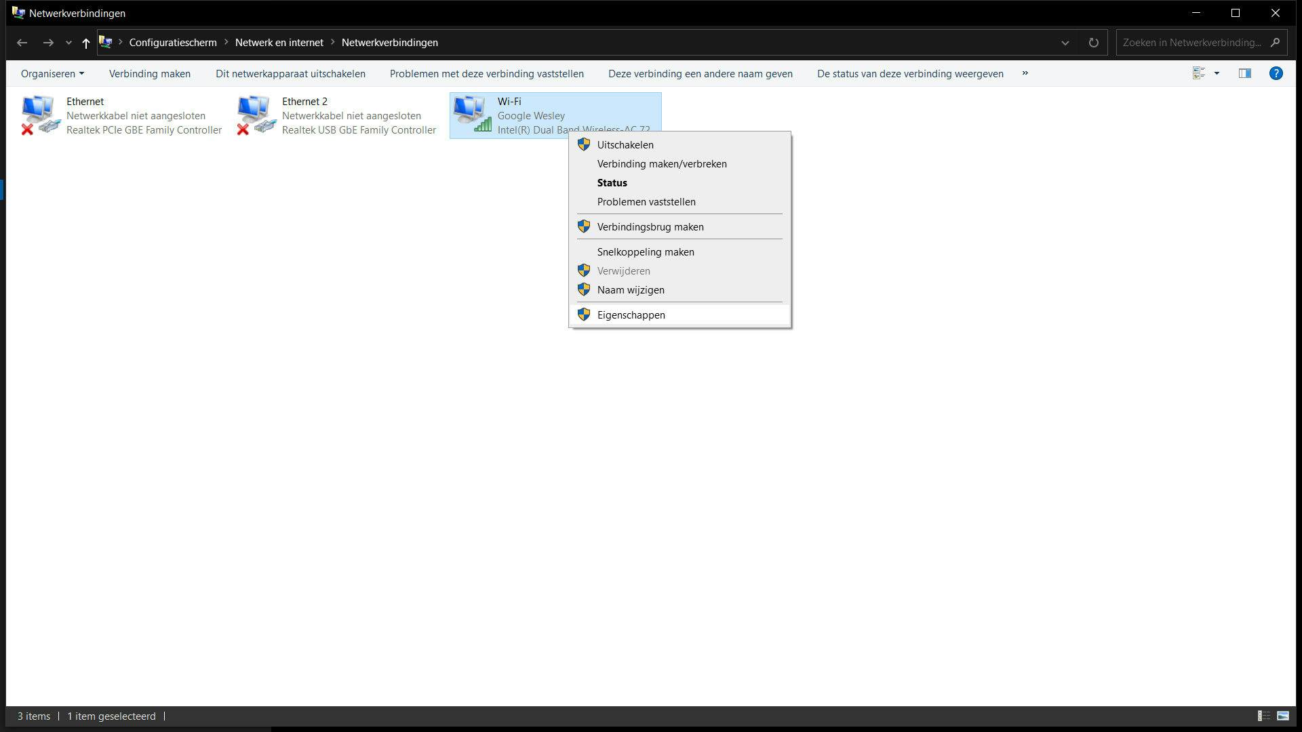Click the refresh icon in address bar
The height and width of the screenshot is (732, 1302).
pyautogui.click(x=1093, y=43)
